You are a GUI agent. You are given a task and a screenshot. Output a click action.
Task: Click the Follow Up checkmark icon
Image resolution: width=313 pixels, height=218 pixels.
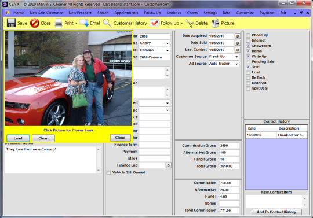155,23
